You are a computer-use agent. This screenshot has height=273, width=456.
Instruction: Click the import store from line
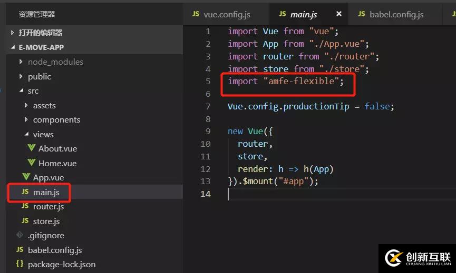pos(298,69)
